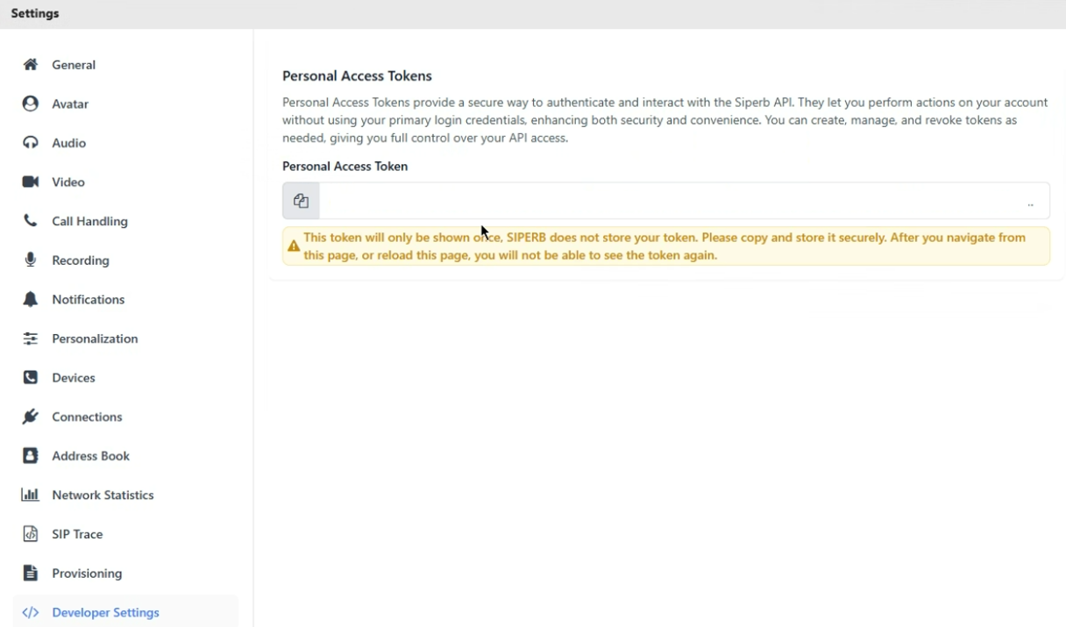Go to Personalization section

(x=125, y=338)
